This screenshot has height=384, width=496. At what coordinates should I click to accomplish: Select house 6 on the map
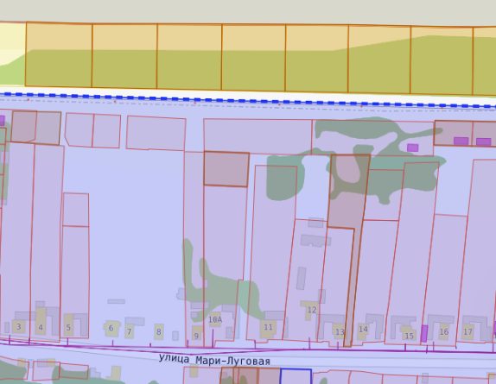tap(111, 328)
